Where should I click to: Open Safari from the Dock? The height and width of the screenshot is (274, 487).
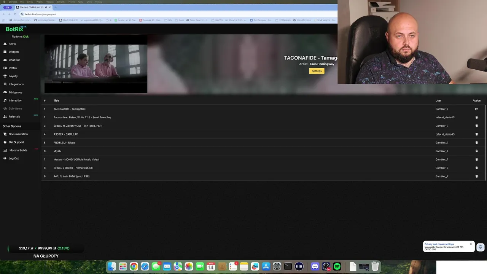click(x=145, y=266)
